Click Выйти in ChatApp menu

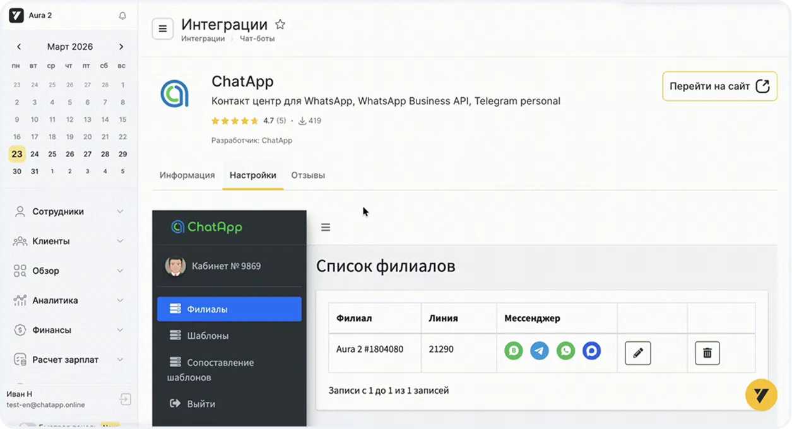(x=229, y=404)
